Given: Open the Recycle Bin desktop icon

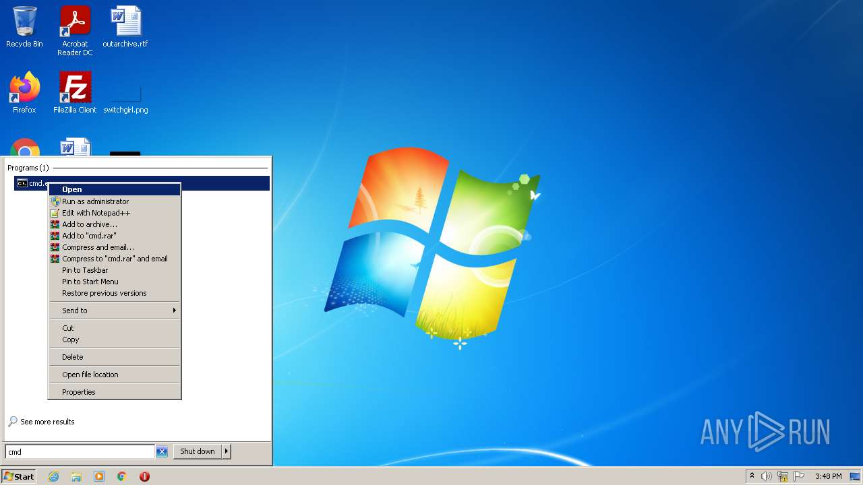Looking at the screenshot, I should pyautogui.click(x=24, y=27).
